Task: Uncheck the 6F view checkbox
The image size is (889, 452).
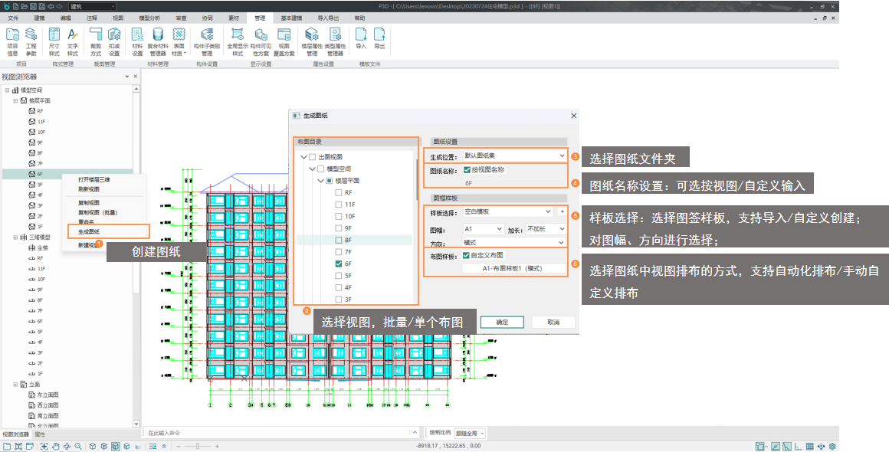Action: click(x=339, y=264)
